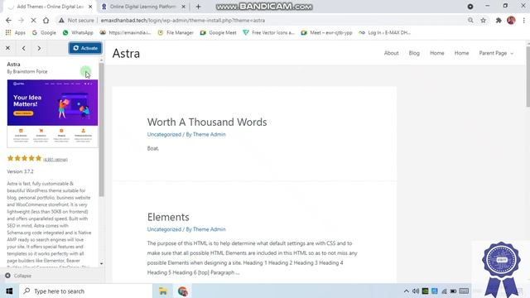Open the browser home page
The height and width of the screenshot is (298, 530).
46,20
